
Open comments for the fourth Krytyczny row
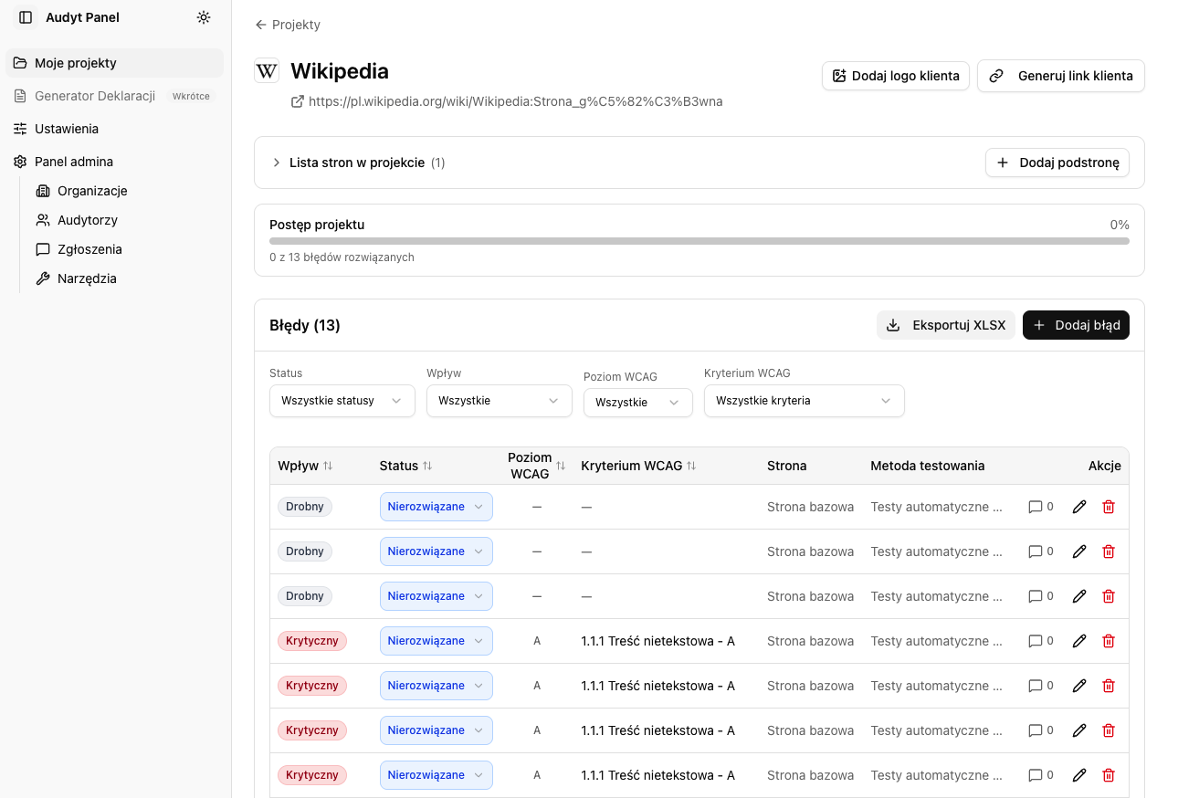click(x=1041, y=775)
